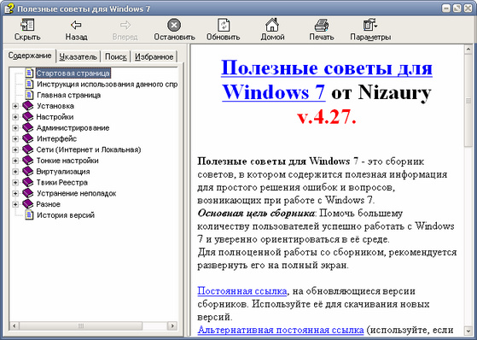Click the help icon in the title bar
The height and width of the screenshot is (340, 477).
pos(9,9)
